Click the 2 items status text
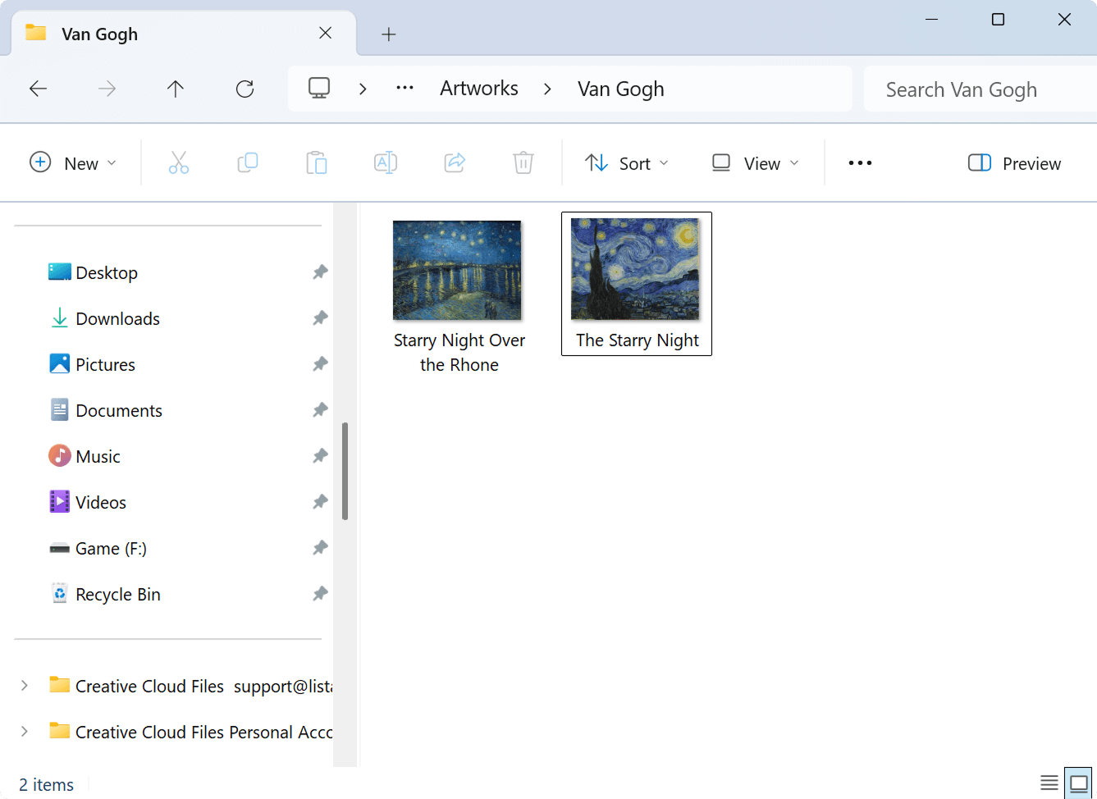The width and height of the screenshot is (1097, 799). click(x=46, y=785)
